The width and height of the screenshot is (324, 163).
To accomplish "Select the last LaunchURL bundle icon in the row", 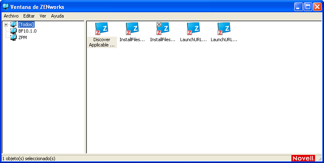I will 224,29.
